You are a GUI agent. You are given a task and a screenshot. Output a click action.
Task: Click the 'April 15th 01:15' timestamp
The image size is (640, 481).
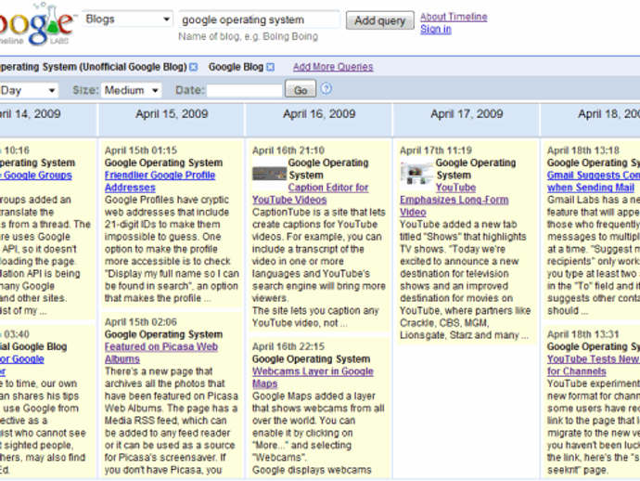(x=141, y=150)
